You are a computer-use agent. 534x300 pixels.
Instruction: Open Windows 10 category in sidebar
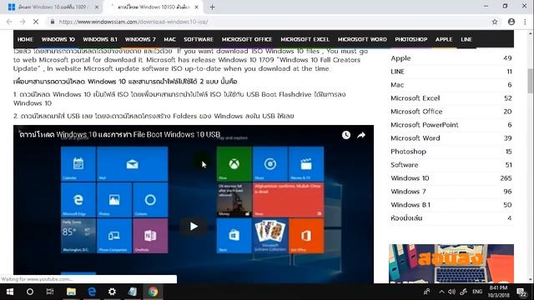click(410, 177)
